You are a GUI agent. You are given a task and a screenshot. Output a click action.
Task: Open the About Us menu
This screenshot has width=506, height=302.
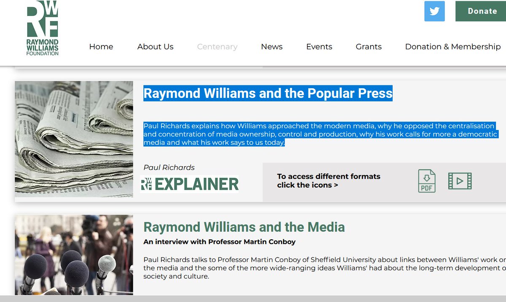155,47
